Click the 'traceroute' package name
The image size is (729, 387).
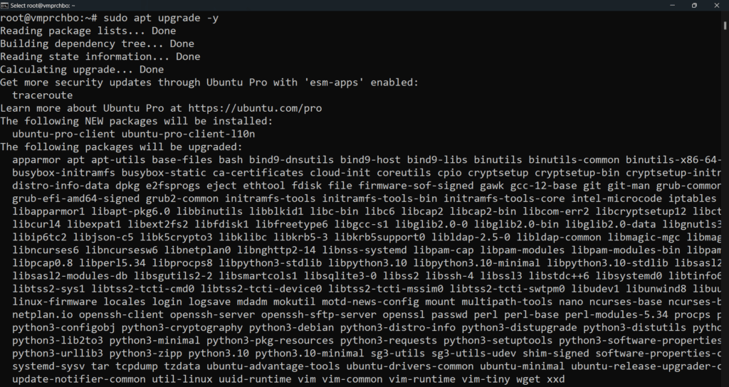tap(42, 95)
